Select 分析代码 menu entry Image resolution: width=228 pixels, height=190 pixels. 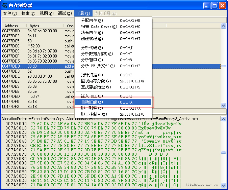pos(113,48)
